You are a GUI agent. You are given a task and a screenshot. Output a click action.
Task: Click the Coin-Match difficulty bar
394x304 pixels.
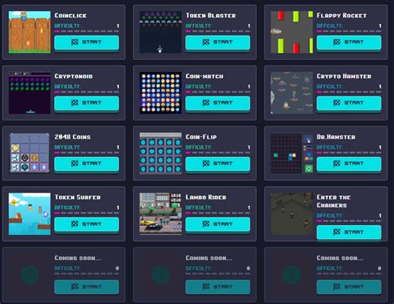[x=218, y=92]
